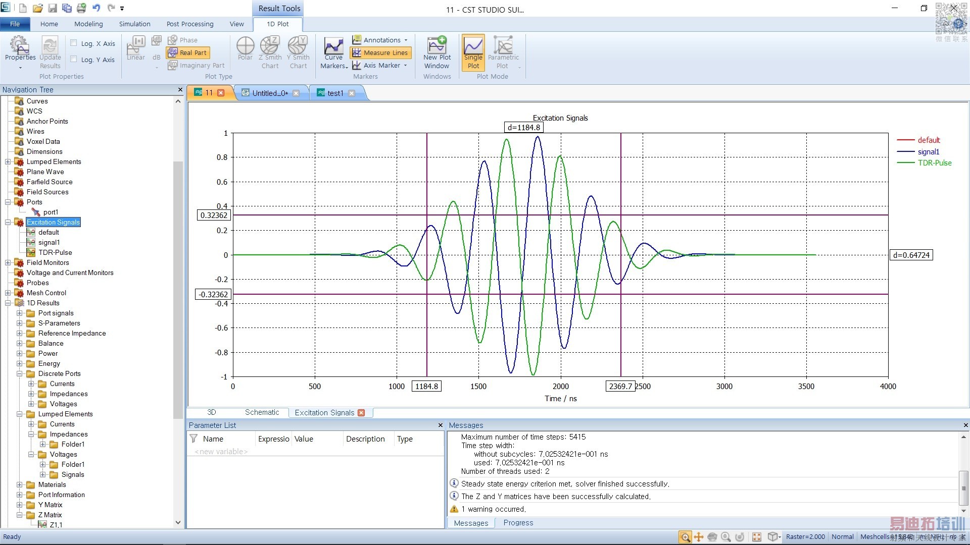Select TDR-Pulse signal in tree
The height and width of the screenshot is (545, 970).
[x=55, y=252]
